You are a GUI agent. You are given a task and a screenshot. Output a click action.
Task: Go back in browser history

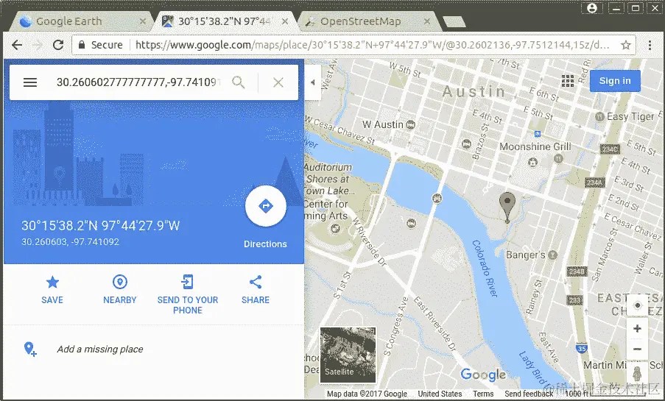point(17,45)
